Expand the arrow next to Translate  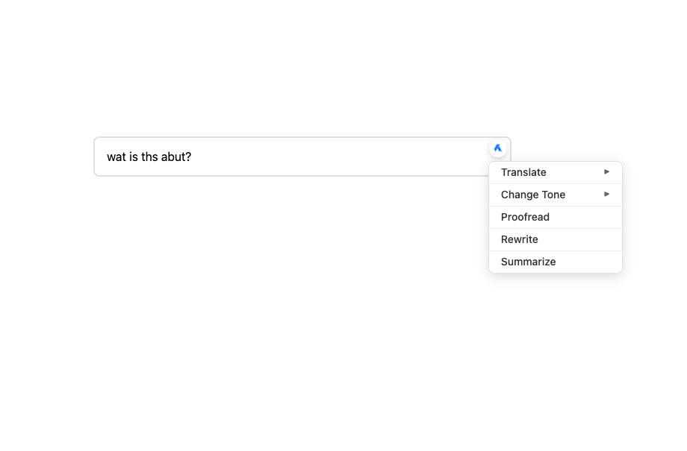[x=607, y=172]
